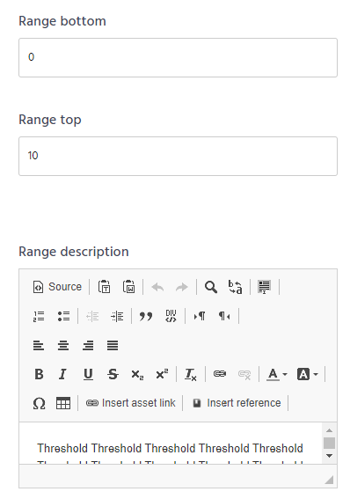Click Paste as plain text icon

point(105,287)
